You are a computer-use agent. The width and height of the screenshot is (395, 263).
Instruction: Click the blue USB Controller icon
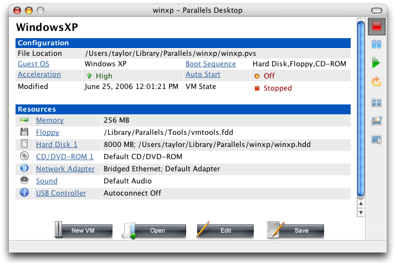coord(24,193)
